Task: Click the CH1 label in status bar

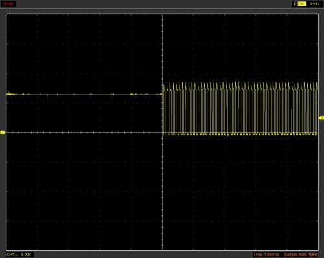Action: tap(10, 254)
